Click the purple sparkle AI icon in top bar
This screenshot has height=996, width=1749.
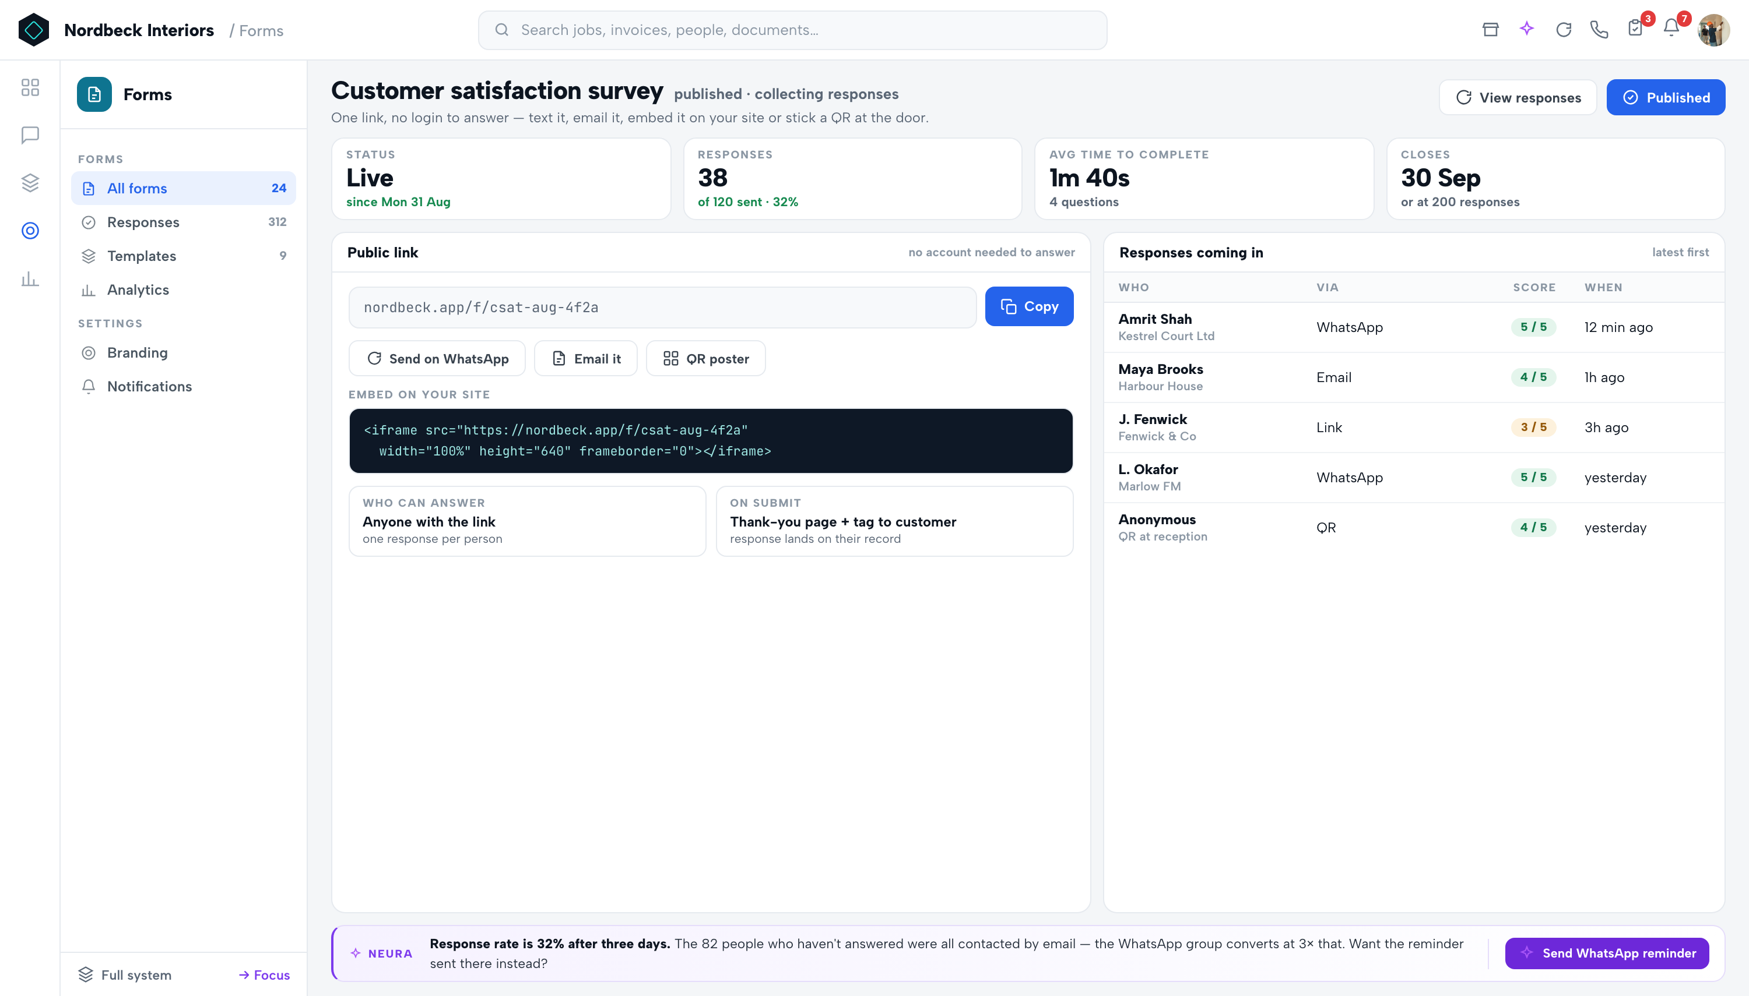click(1526, 30)
